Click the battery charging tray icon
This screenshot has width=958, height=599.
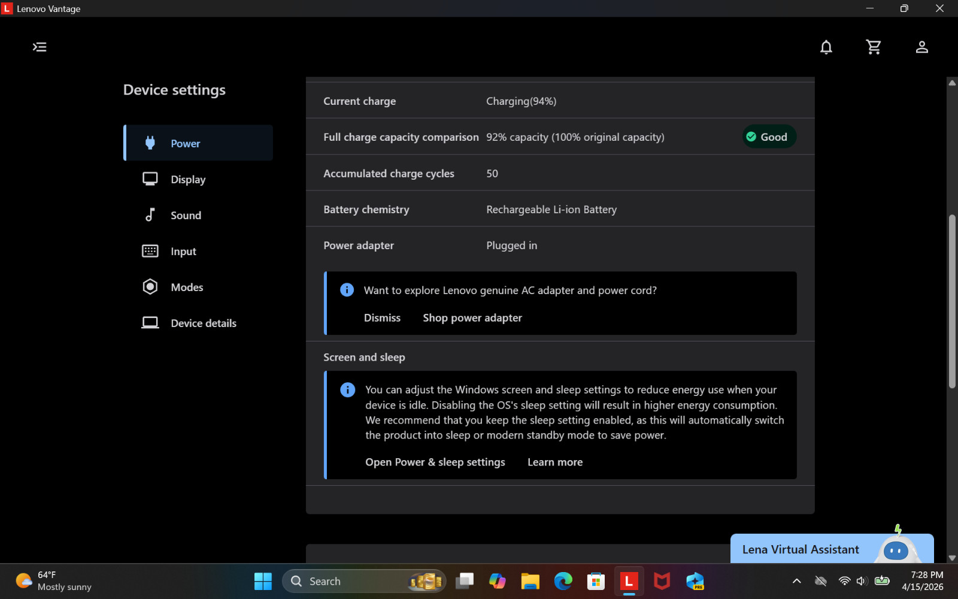click(x=882, y=581)
